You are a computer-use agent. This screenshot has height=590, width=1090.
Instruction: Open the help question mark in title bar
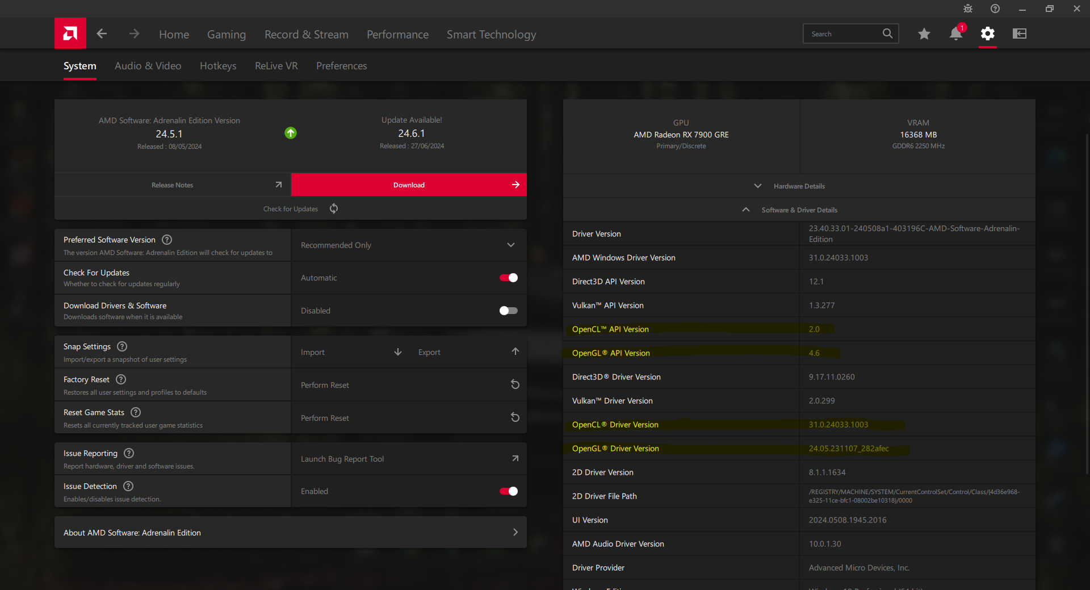(x=995, y=9)
